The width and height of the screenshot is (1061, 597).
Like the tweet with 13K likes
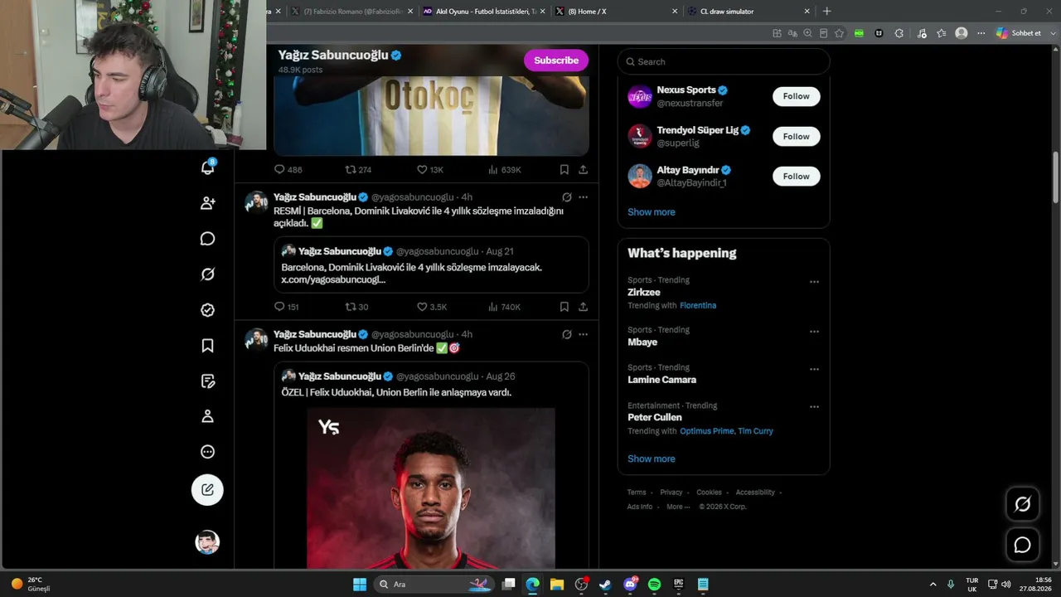coord(429,169)
